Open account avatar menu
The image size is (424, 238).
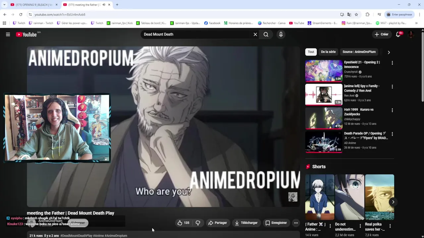click(x=411, y=34)
